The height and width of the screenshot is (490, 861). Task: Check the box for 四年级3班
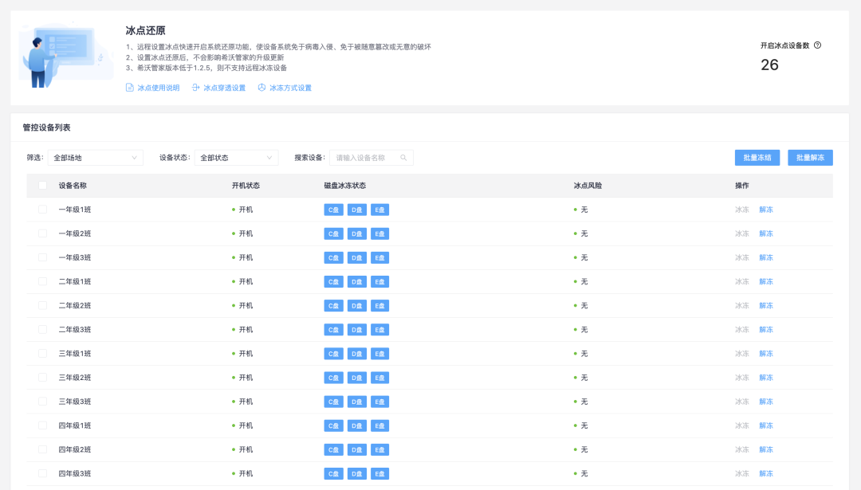pos(42,473)
